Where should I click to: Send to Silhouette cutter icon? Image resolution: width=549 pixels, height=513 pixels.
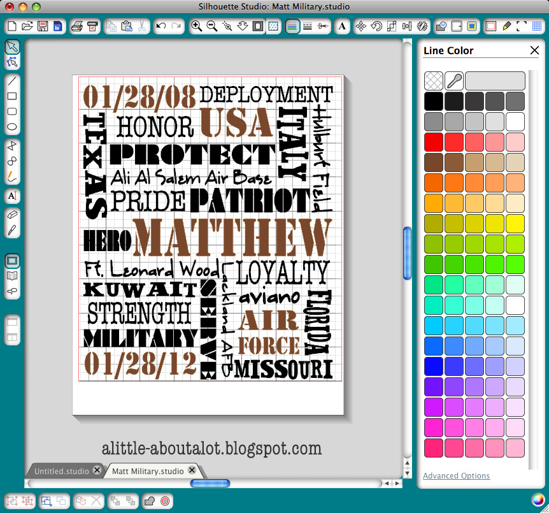92,26
